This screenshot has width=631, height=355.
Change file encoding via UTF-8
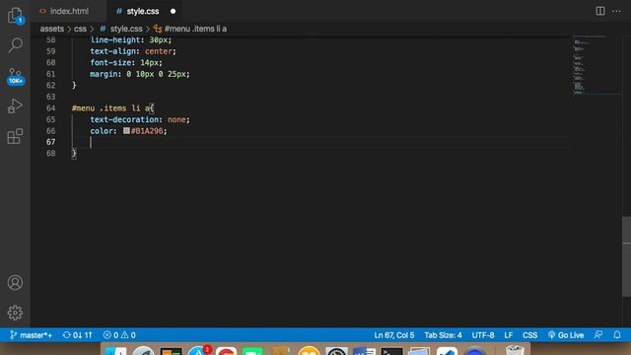(483, 335)
